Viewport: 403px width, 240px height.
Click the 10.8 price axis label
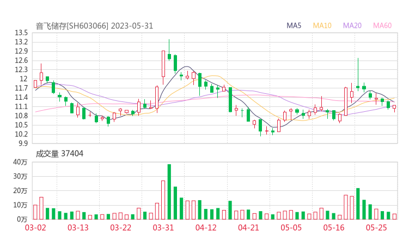tap(21, 116)
